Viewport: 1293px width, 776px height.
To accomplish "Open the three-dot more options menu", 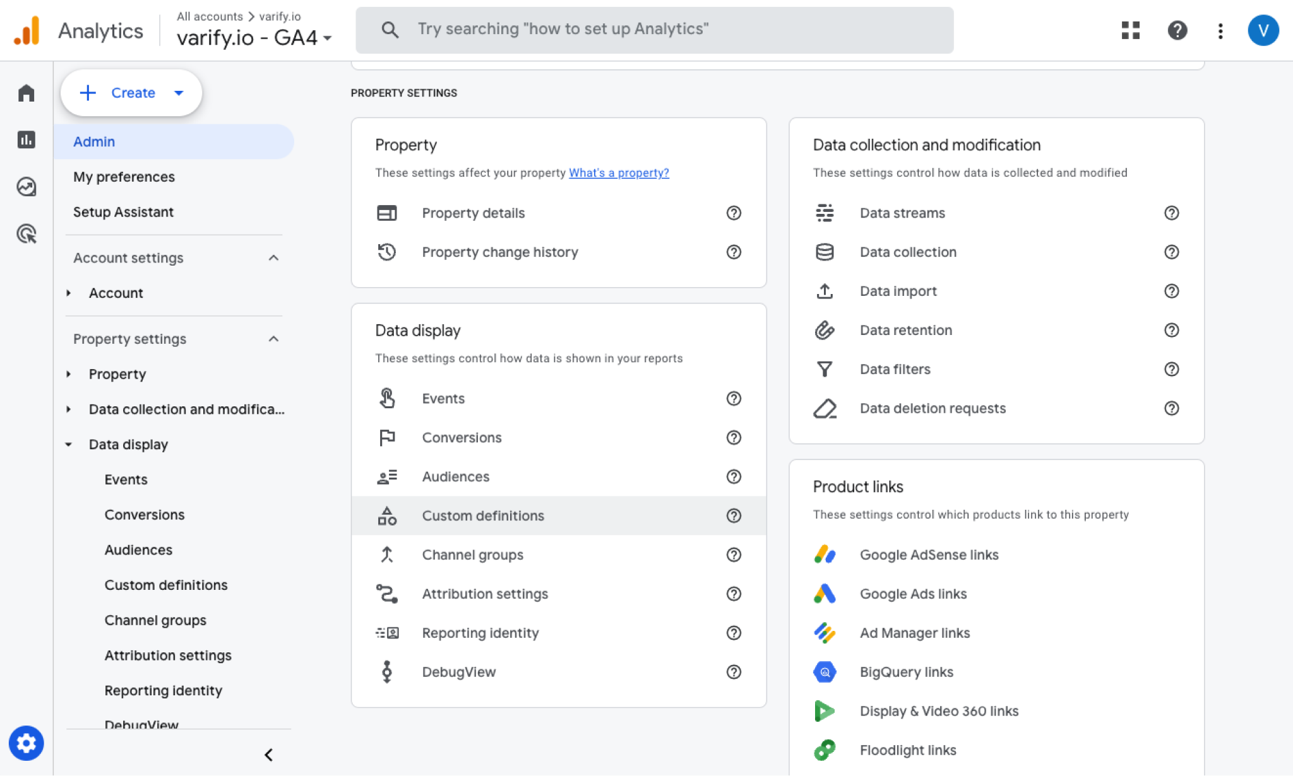I will [1220, 30].
